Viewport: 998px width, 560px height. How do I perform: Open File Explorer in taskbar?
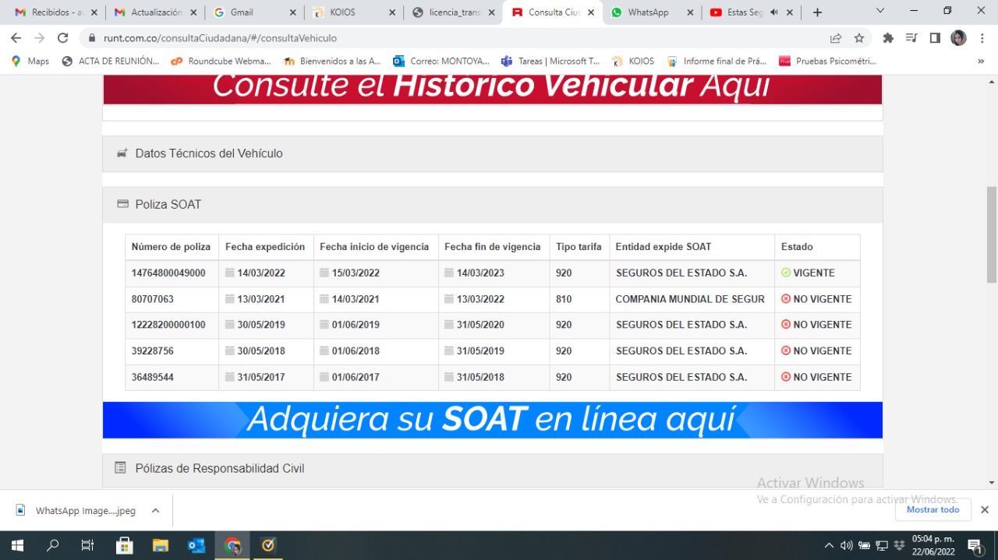pos(161,545)
